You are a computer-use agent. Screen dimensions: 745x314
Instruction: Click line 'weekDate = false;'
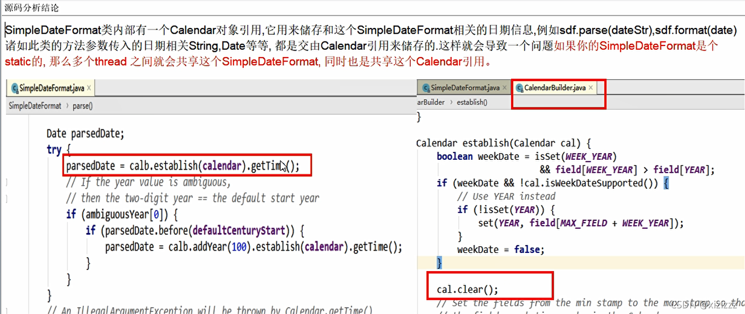coord(501,250)
